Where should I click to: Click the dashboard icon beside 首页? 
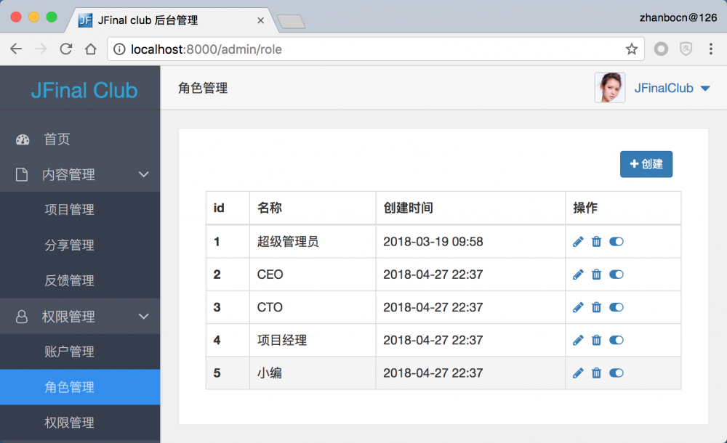(23, 139)
